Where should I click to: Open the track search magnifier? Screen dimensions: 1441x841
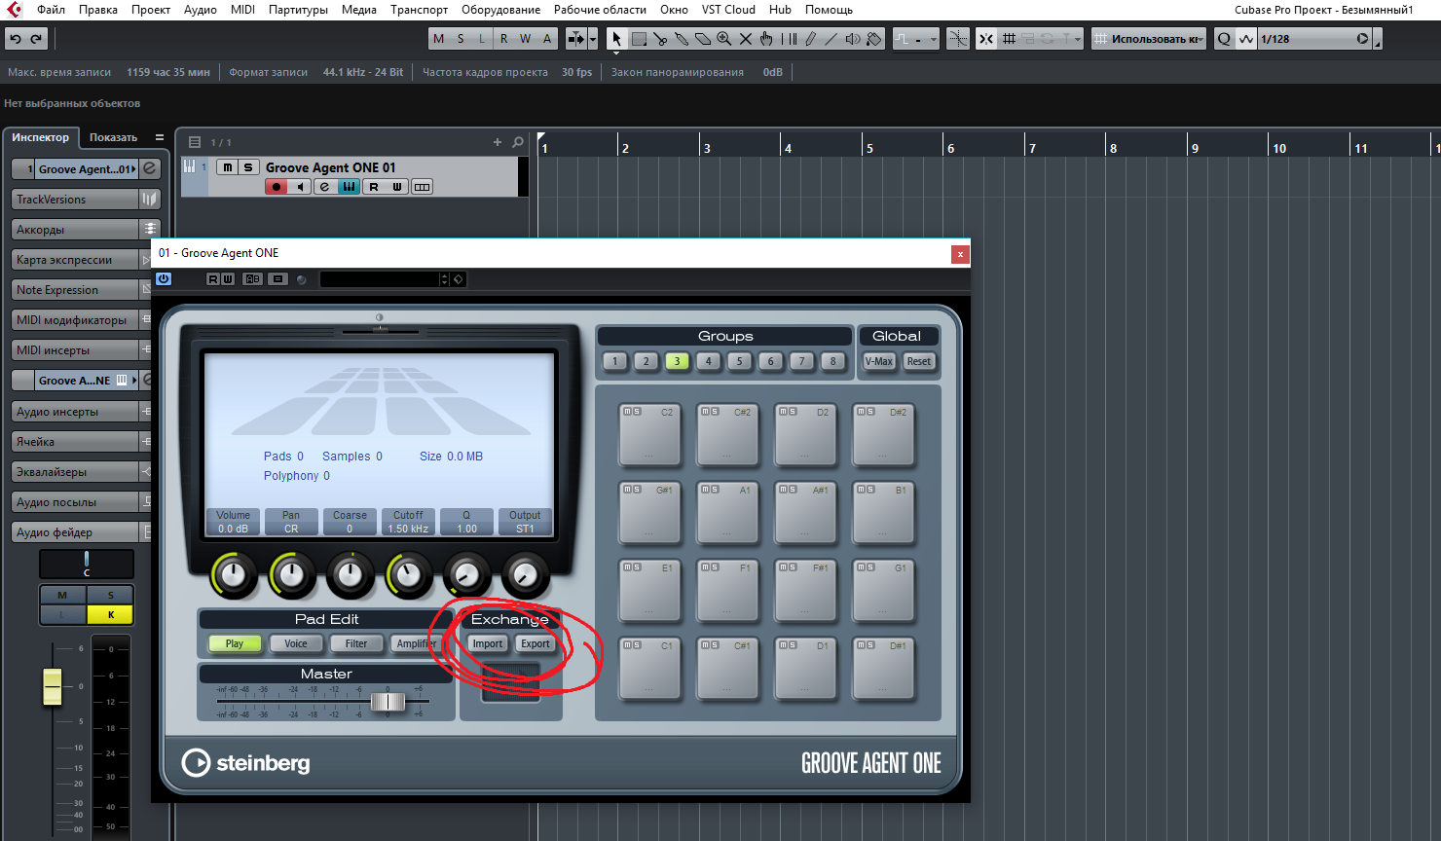[518, 142]
